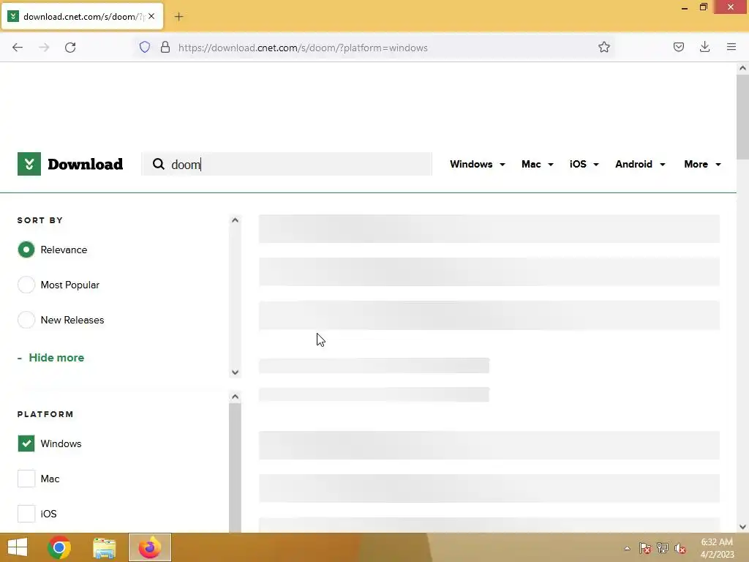Viewport: 749px width, 562px height.
Task: Open File Explorer from the taskbar
Action: point(104,547)
